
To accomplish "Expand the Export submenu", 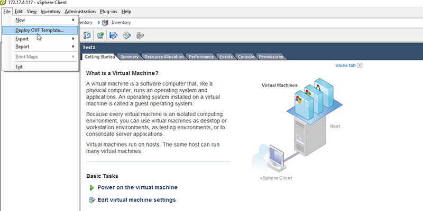I will (x=40, y=39).
